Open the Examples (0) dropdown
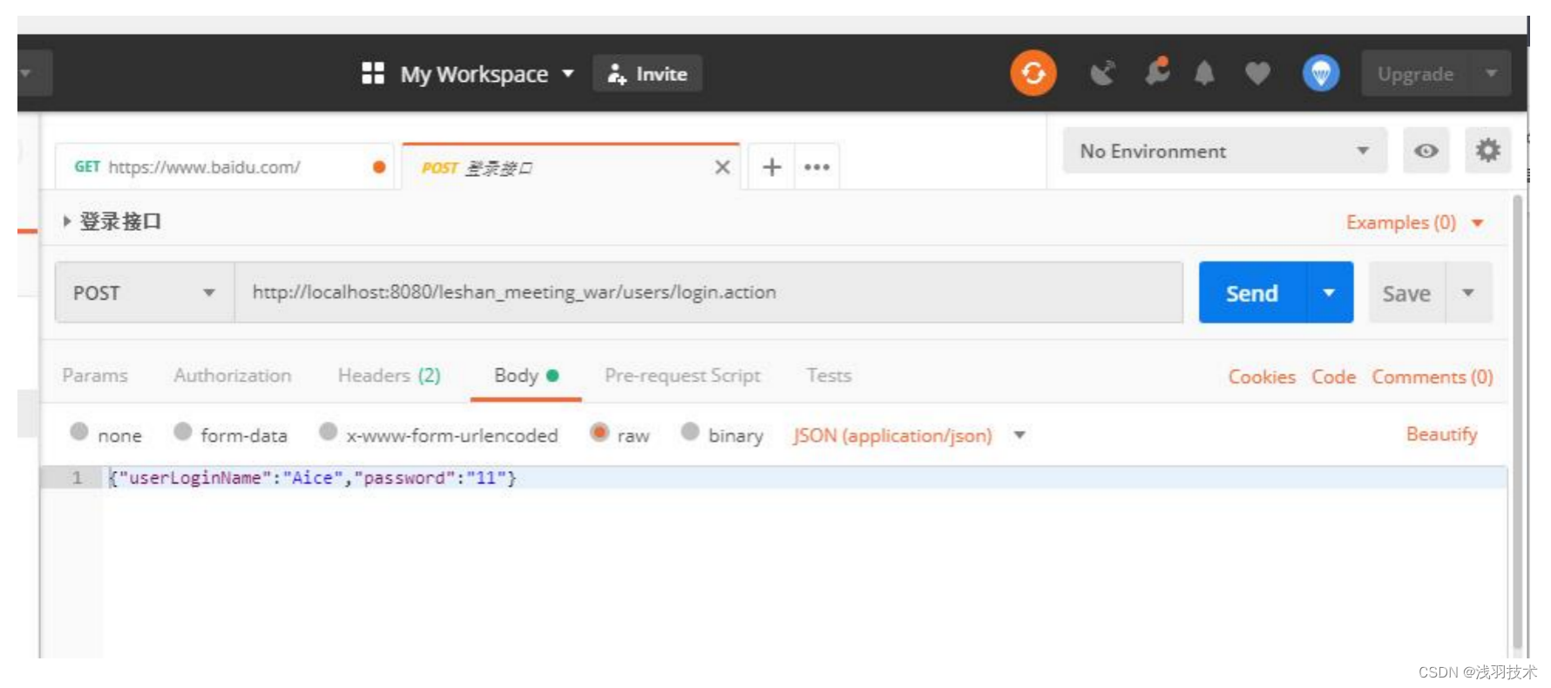 pos(1415,222)
